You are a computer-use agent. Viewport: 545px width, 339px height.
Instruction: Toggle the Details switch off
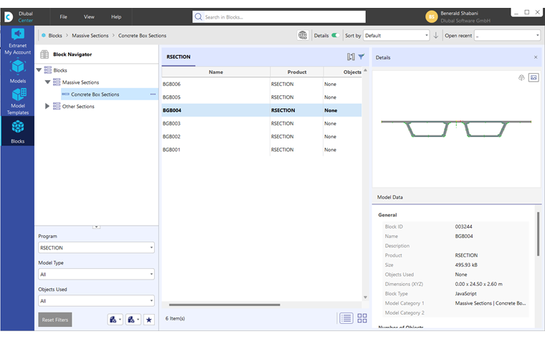point(336,35)
